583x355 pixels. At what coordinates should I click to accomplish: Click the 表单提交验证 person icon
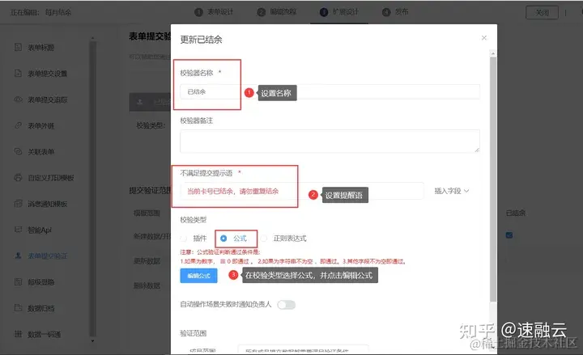[18, 256]
